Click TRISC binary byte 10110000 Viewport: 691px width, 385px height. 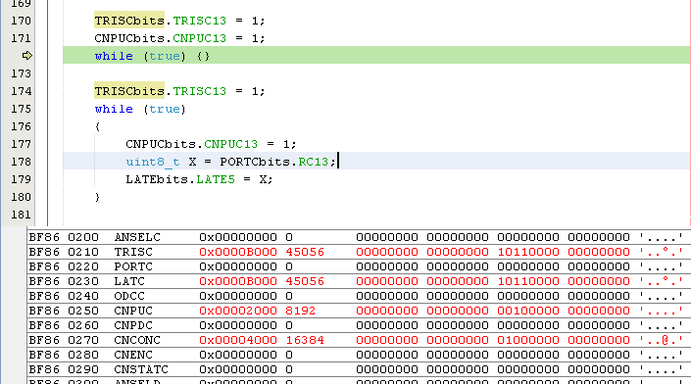pyautogui.click(x=528, y=252)
